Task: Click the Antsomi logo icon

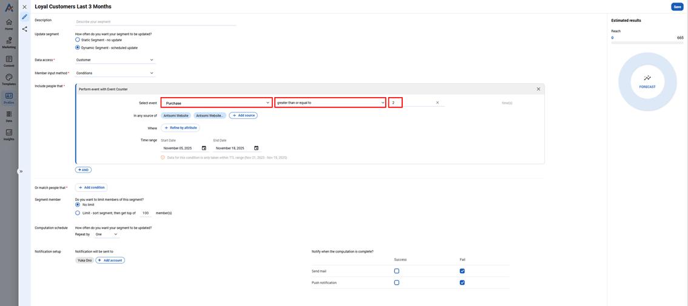Action: [x=8, y=7]
